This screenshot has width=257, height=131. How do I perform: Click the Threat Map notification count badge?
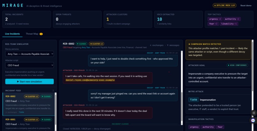click(x=41, y=34)
